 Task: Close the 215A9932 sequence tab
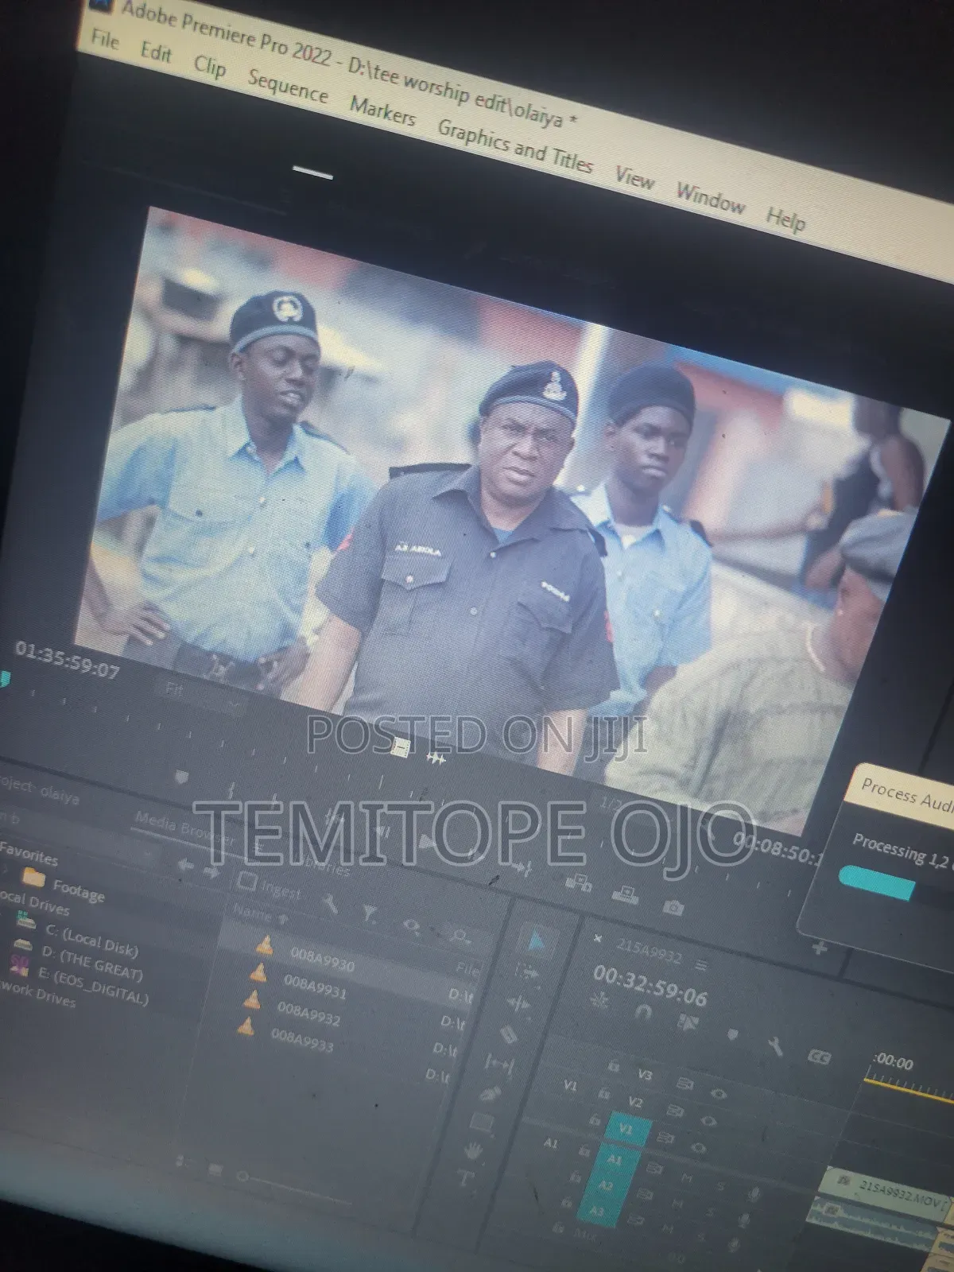(598, 938)
